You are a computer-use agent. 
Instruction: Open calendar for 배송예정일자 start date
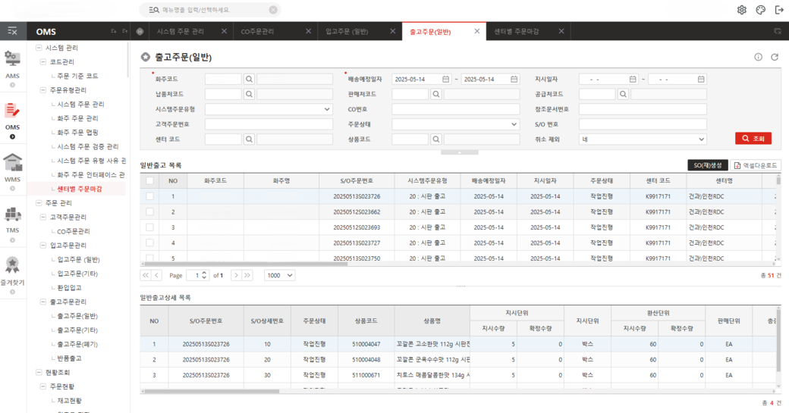point(446,79)
